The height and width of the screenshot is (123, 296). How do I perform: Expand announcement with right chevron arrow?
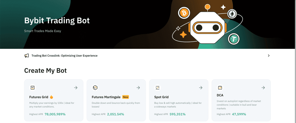pyautogui.click(x=269, y=55)
